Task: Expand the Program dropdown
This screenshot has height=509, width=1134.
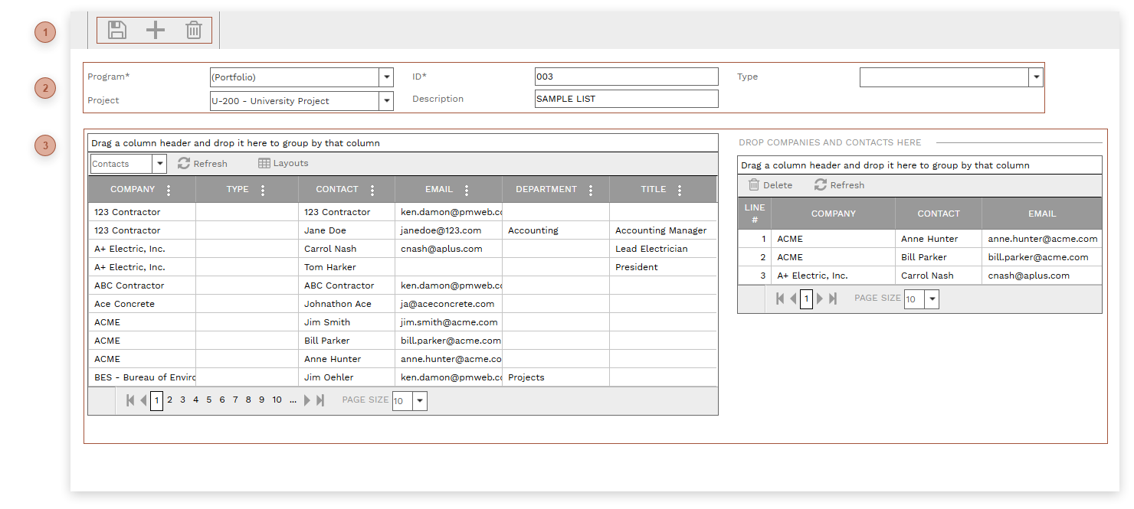Action: pos(386,77)
